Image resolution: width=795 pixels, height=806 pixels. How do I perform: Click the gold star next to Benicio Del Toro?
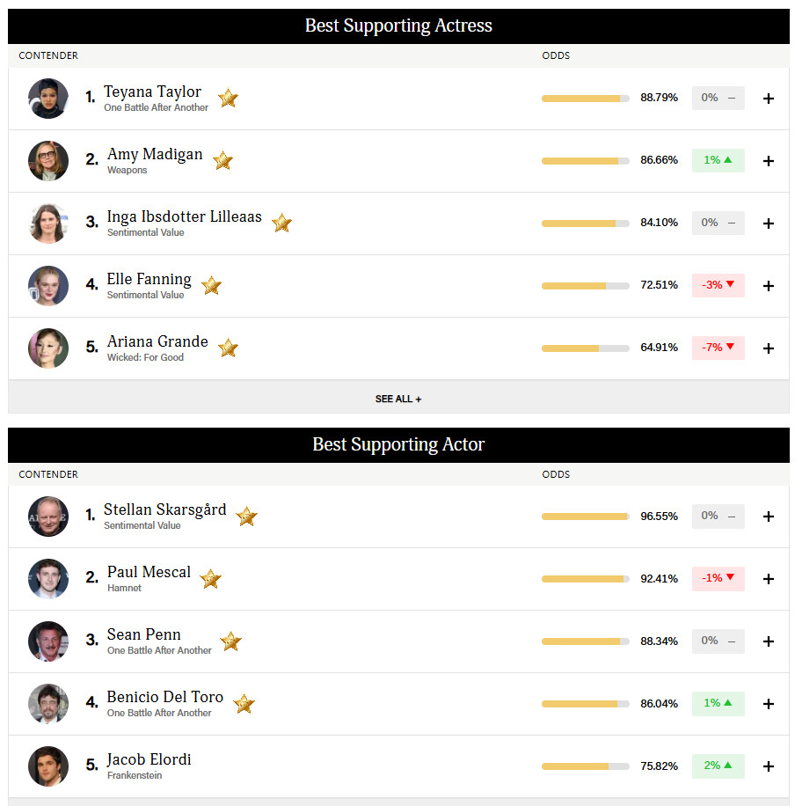click(x=244, y=704)
